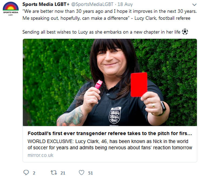Viewport: 199px width, 178px height.
Task: Open the 18 Aug tweet timestamp
Action: pos(125,4)
